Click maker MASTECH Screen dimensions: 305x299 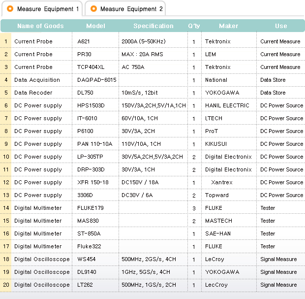(x=218, y=221)
